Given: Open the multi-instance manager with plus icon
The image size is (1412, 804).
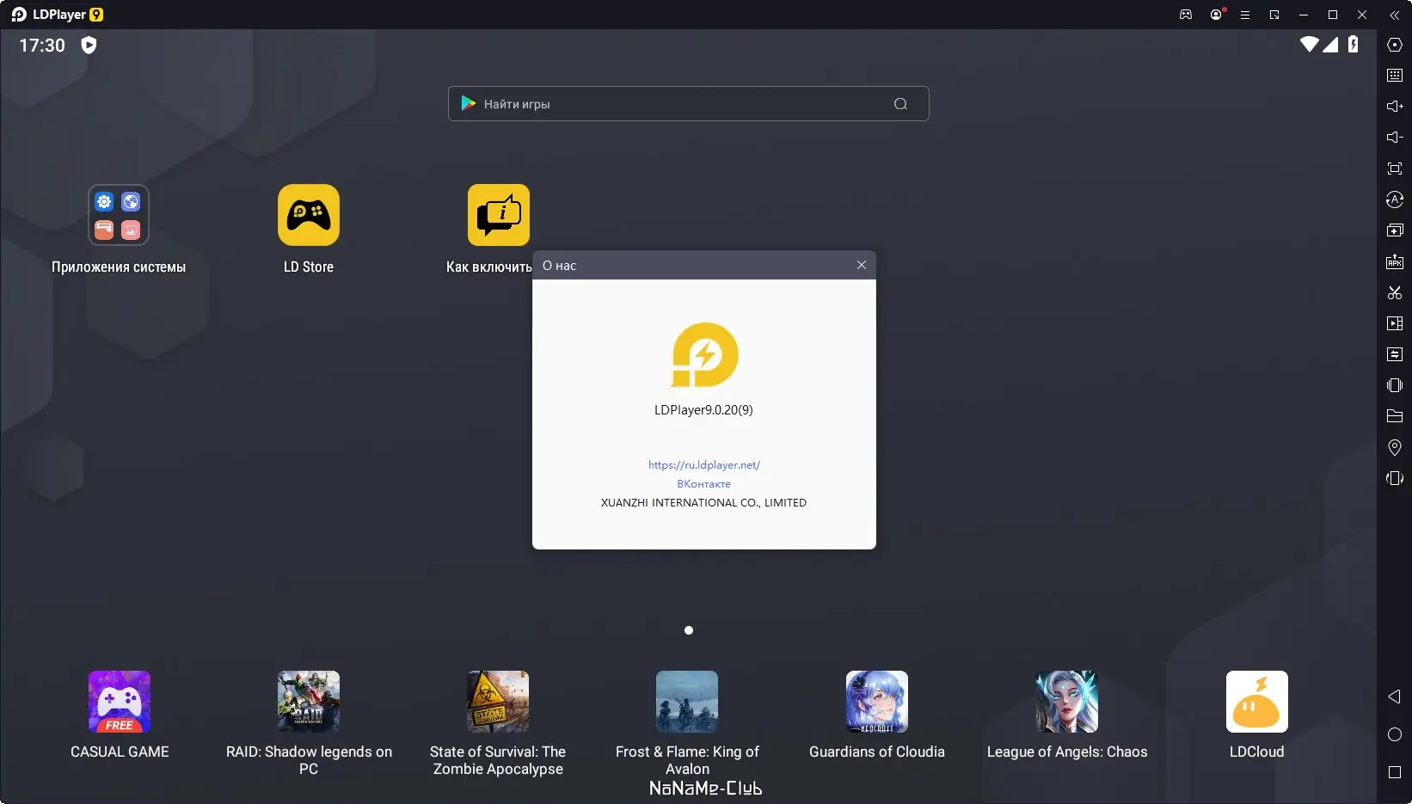Looking at the screenshot, I should pos(1395,230).
